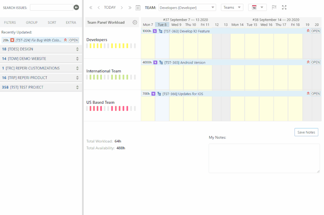Go to next period with right chevron
The height and width of the screenshot is (215, 324).
pos(122,8)
